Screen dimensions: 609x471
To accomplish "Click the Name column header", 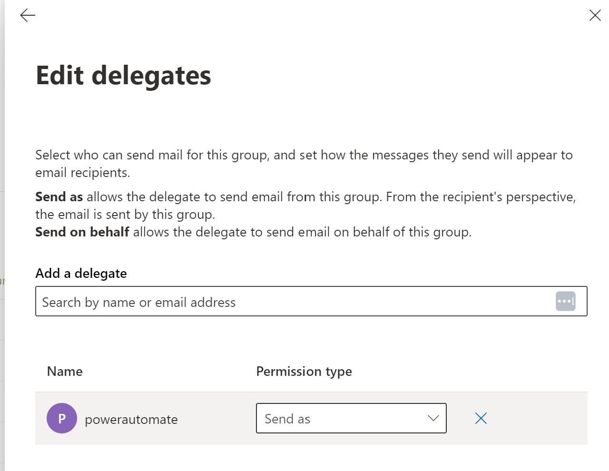I will tap(64, 371).
